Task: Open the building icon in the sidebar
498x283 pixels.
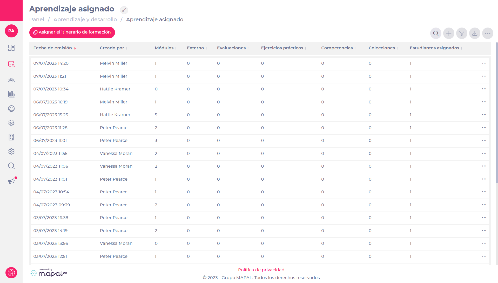Action: (11, 137)
